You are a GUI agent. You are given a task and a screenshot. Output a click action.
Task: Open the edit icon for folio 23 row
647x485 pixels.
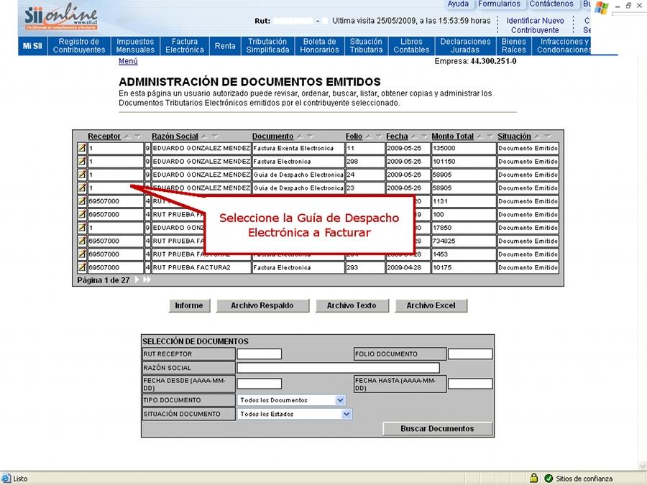click(x=82, y=188)
